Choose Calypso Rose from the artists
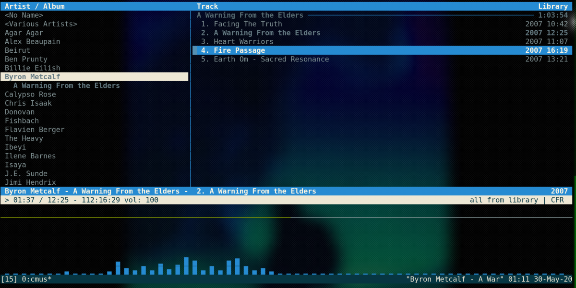Viewport: 576px width, 288px height. click(x=30, y=95)
